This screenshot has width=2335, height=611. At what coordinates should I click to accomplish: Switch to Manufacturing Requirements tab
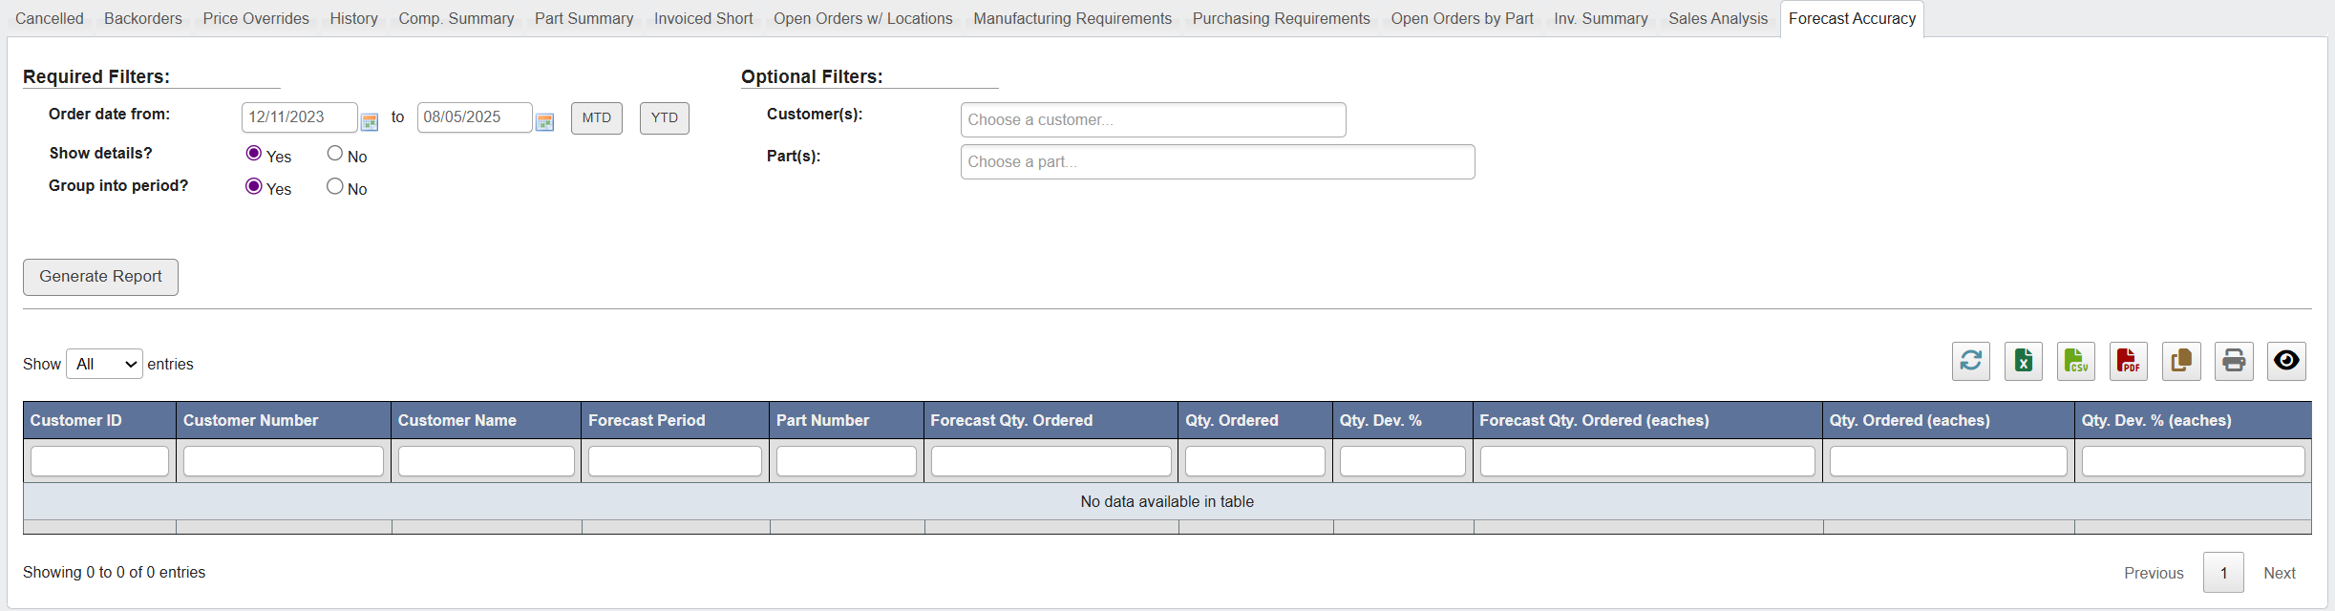[x=1072, y=18]
